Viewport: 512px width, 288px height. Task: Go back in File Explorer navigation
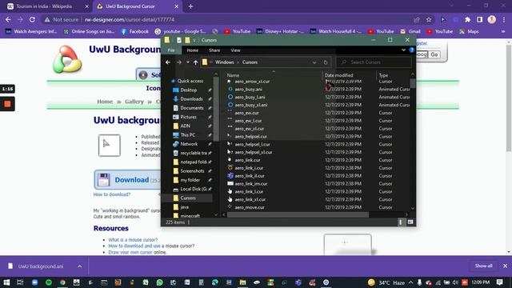168,62
